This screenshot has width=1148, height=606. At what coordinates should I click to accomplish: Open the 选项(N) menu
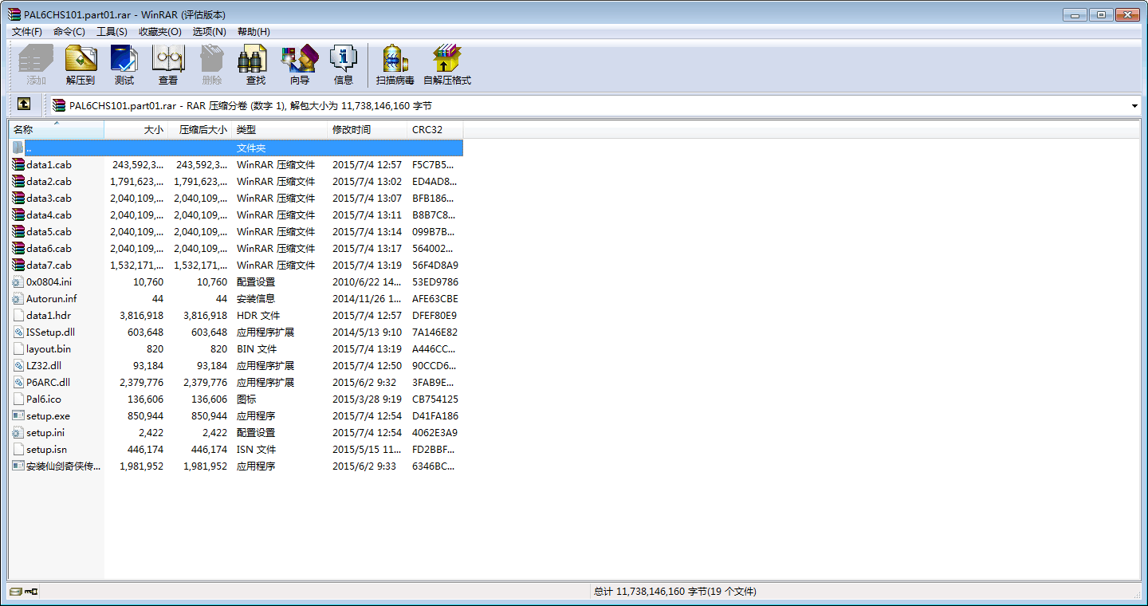pos(210,32)
